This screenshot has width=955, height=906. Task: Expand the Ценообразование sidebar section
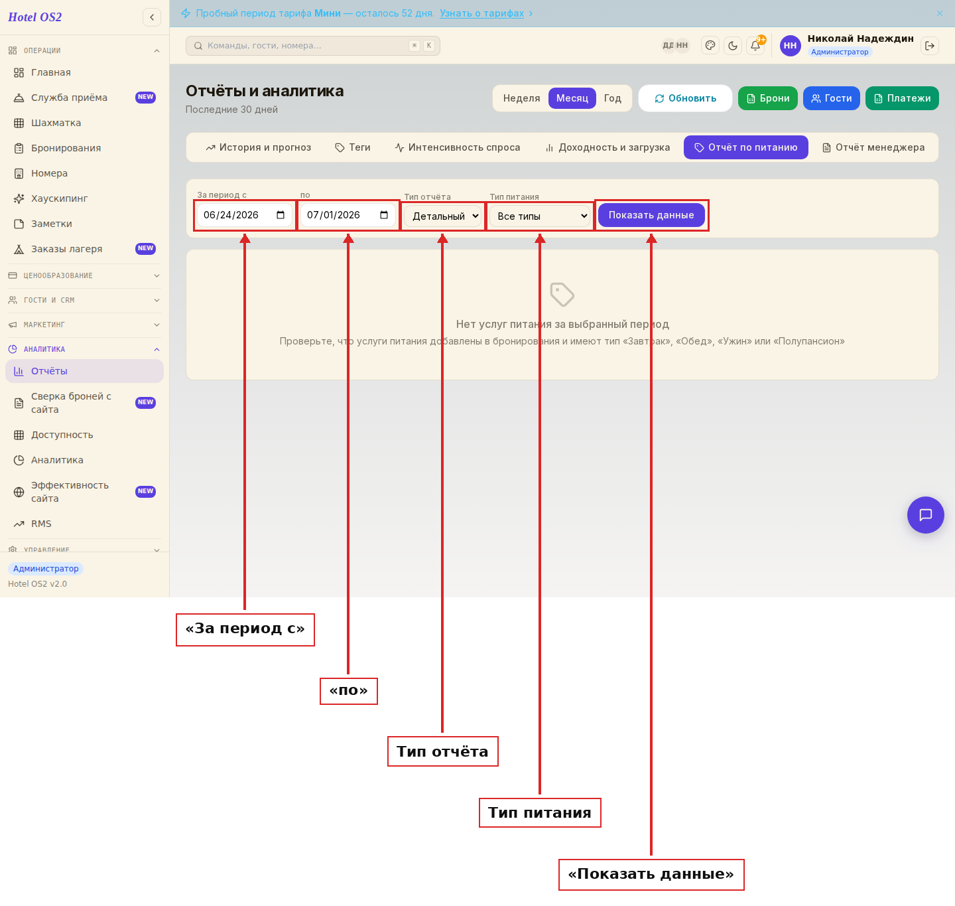click(x=85, y=275)
